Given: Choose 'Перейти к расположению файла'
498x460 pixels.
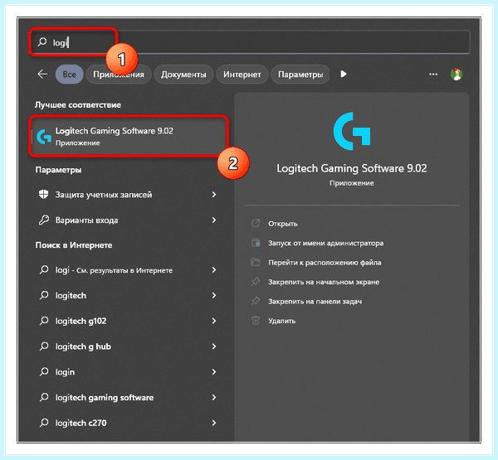Looking at the screenshot, I should point(325,263).
